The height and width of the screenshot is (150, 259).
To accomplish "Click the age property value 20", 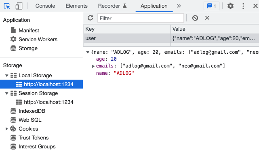I will click(x=114, y=59).
